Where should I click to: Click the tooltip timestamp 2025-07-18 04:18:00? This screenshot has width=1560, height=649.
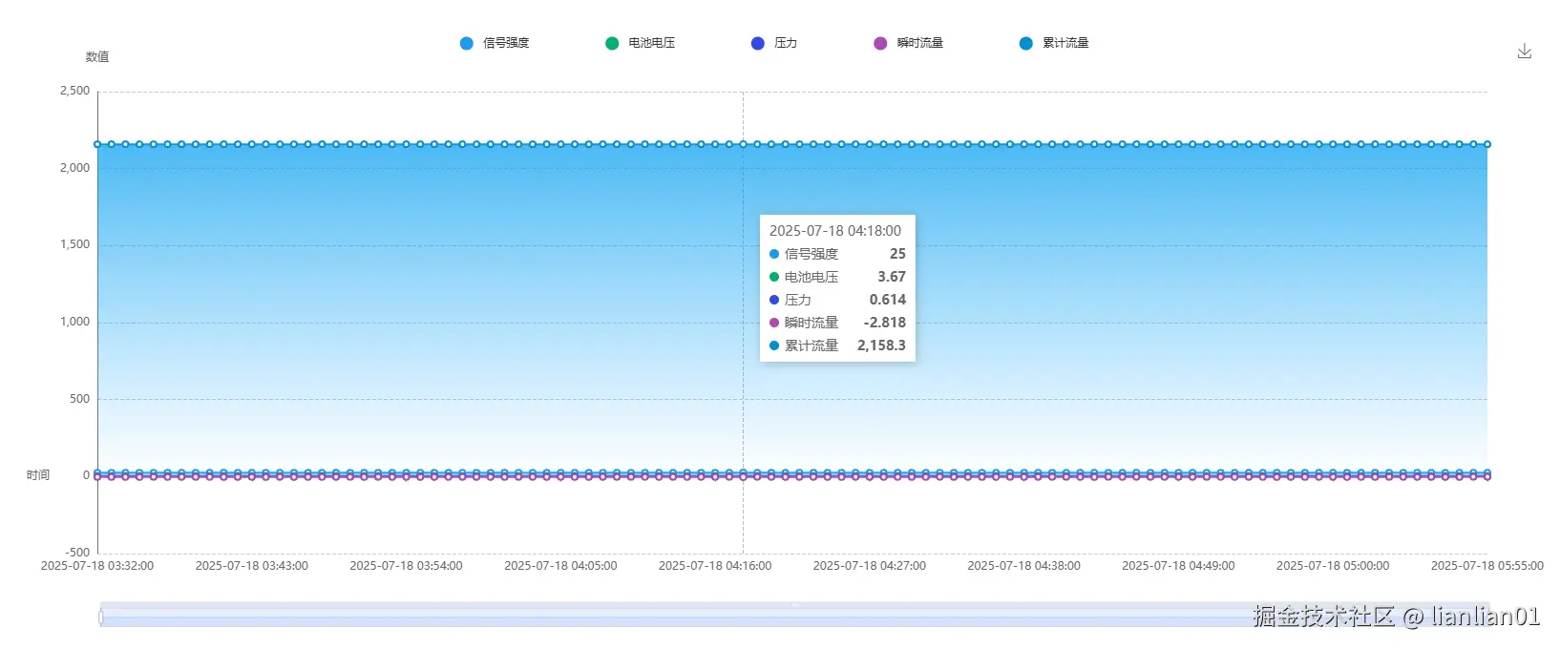[x=835, y=231]
